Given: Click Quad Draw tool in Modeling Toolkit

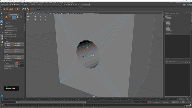Looking at the screenshot, I should [19, 58].
